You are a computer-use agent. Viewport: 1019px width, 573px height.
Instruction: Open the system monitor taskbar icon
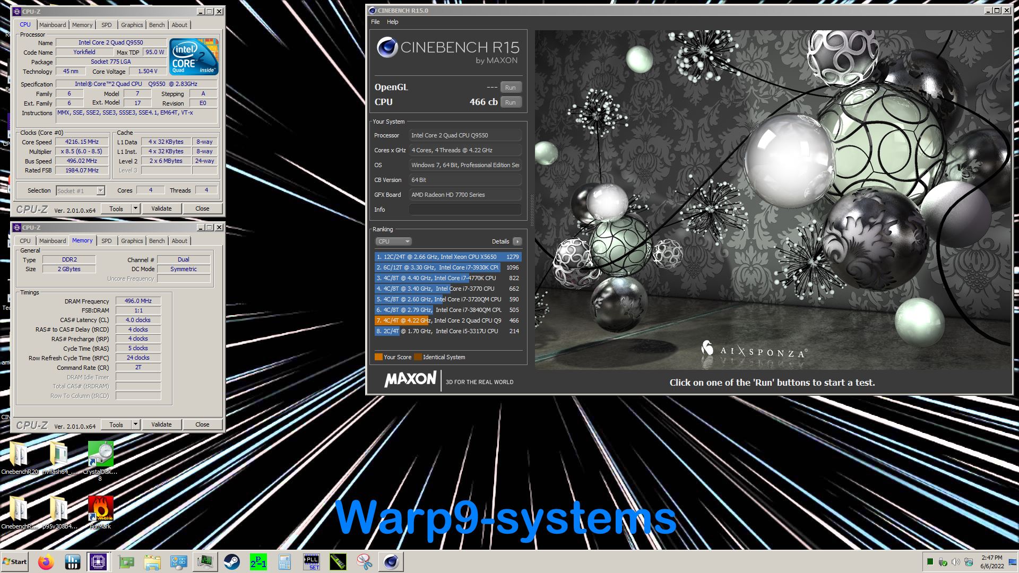click(x=205, y=562)
